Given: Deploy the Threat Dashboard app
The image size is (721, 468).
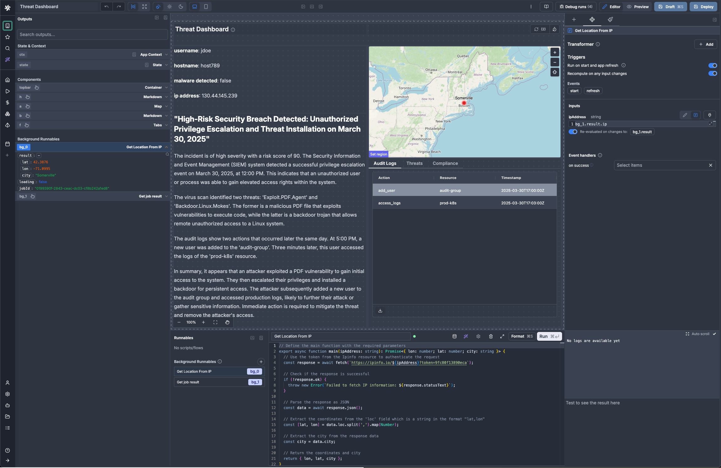Looking at the screenshot, I should [703, 6].
